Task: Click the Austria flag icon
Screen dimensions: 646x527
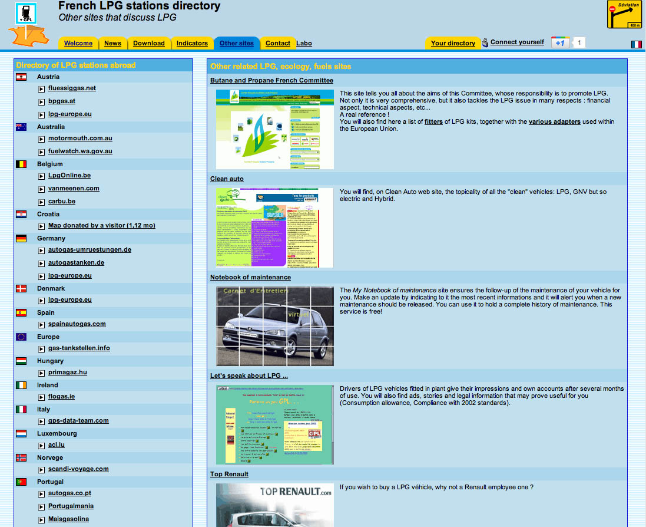Action: pyautogui.click(x=21, y=77)
